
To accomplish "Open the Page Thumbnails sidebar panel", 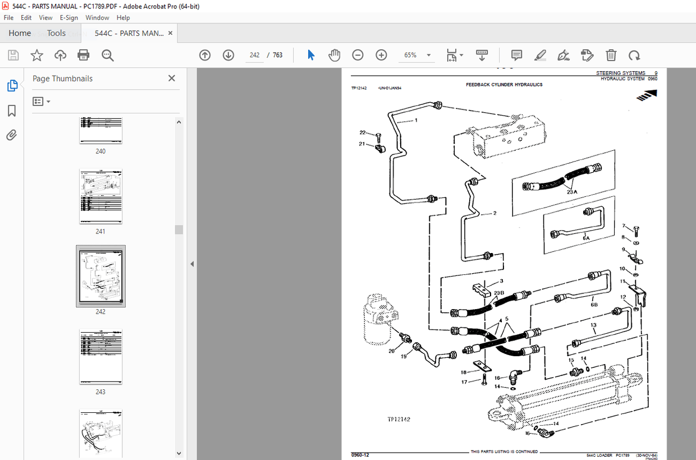I will point(12,85).
